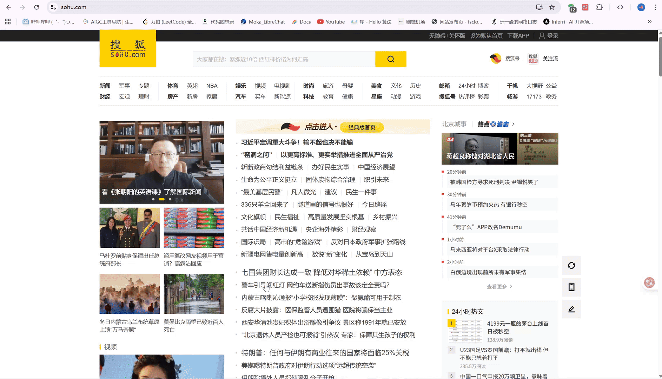
Task: Click the feedback pencil icon
Action: point(571,309)
